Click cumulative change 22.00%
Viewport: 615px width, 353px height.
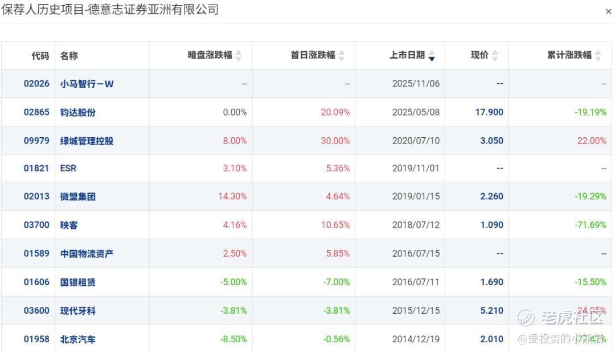(x=592, y=141)
